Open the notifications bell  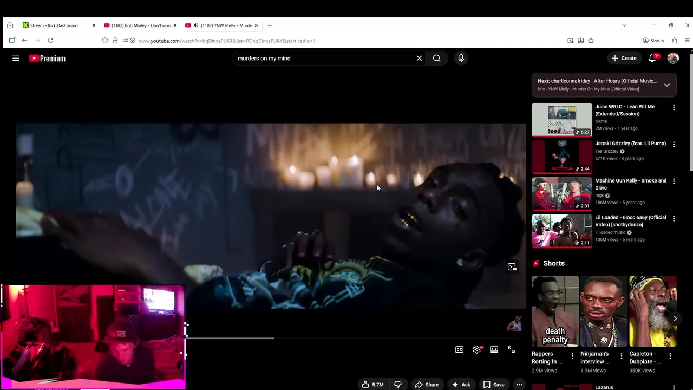(x=653, y=58)
